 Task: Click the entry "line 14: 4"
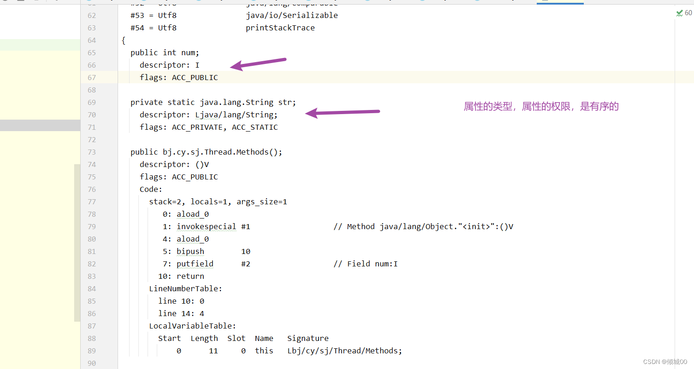[x=181, y=313]
